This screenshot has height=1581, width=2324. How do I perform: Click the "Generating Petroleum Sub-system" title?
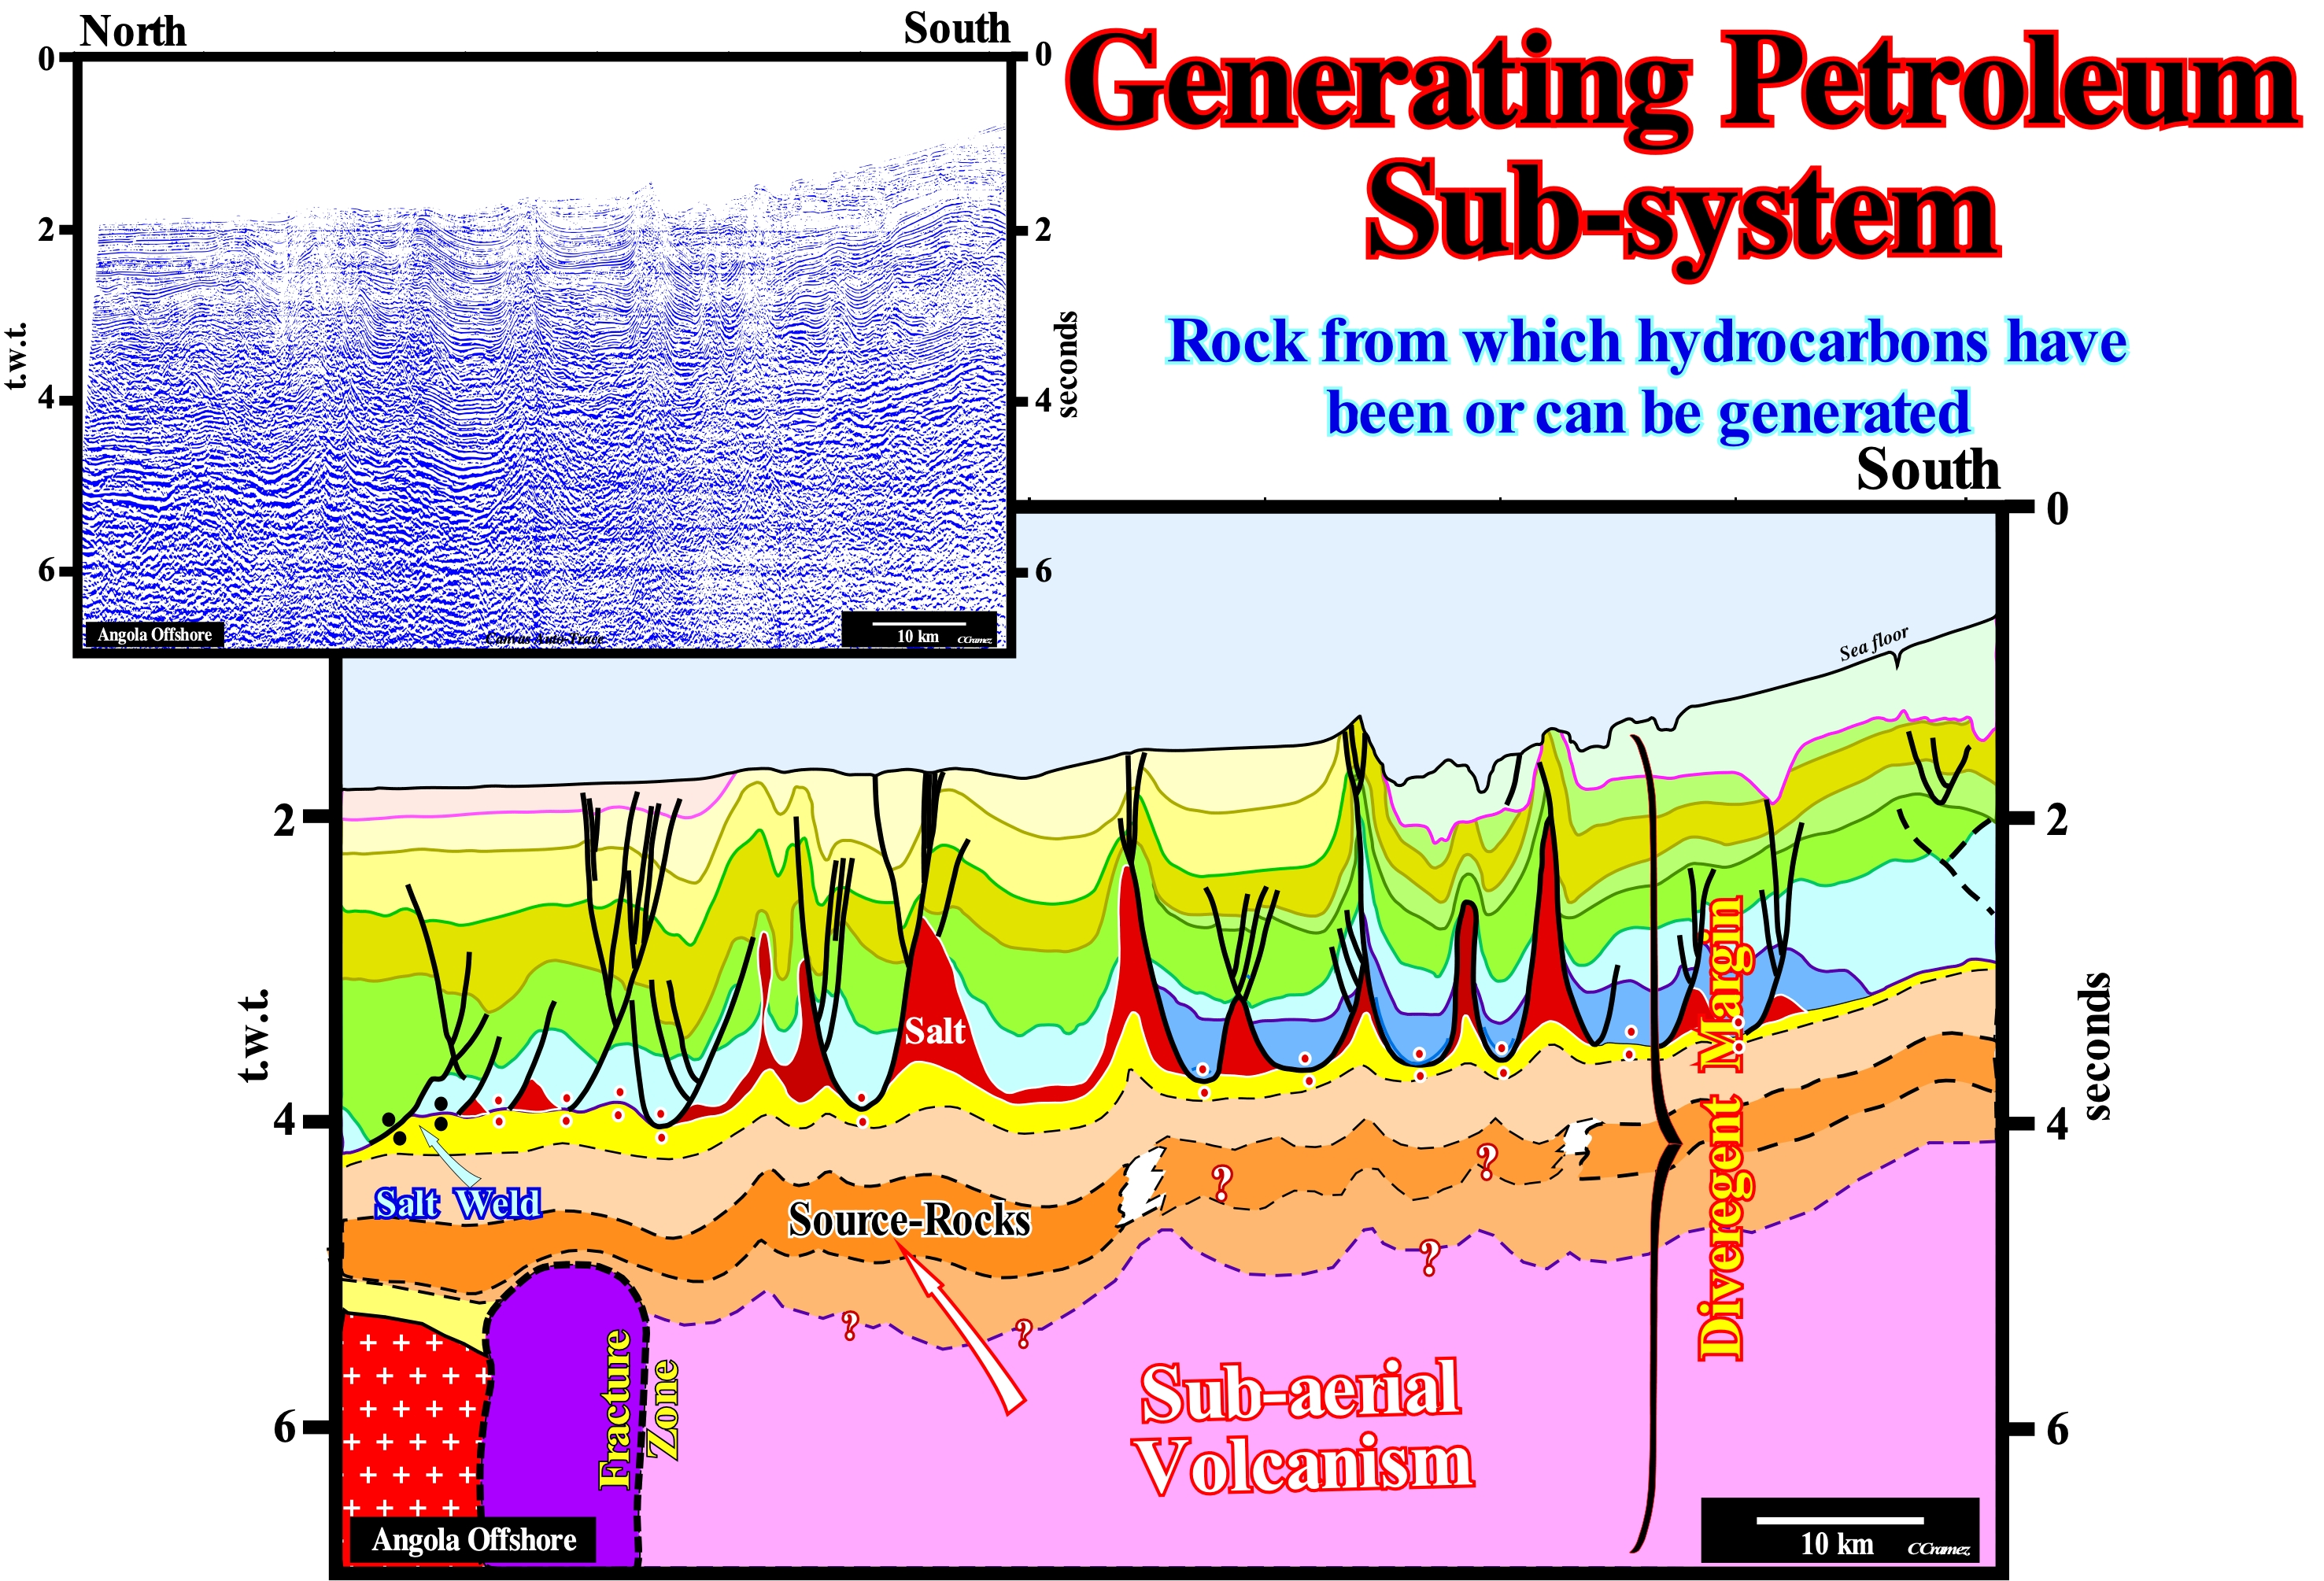point(1684,145)
